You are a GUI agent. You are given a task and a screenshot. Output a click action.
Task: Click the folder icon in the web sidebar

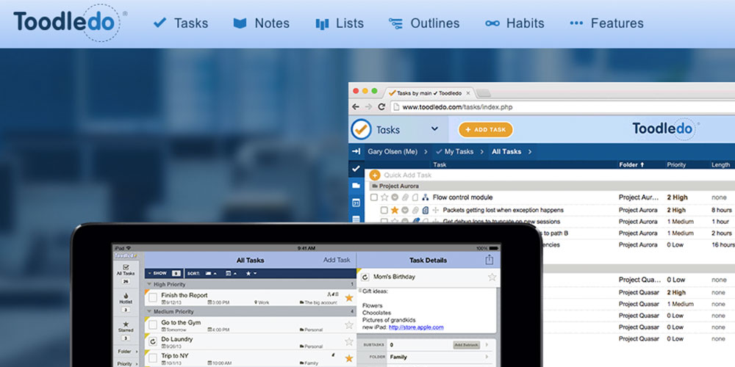point(356,186)
